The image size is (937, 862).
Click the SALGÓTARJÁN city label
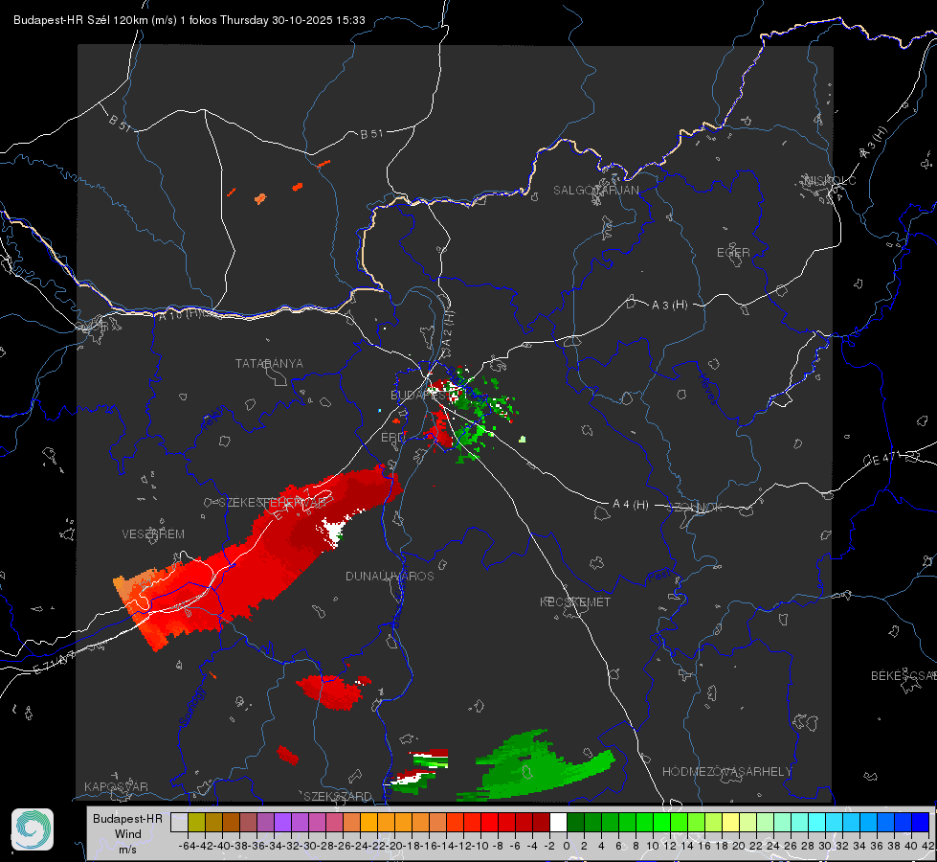click(x=595, y=191)
